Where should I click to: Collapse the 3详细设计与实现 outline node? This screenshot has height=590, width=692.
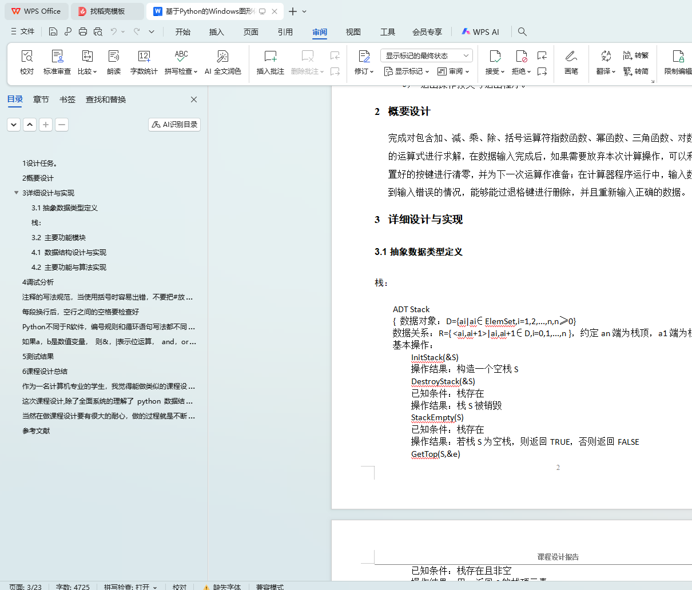pos(16,193)
